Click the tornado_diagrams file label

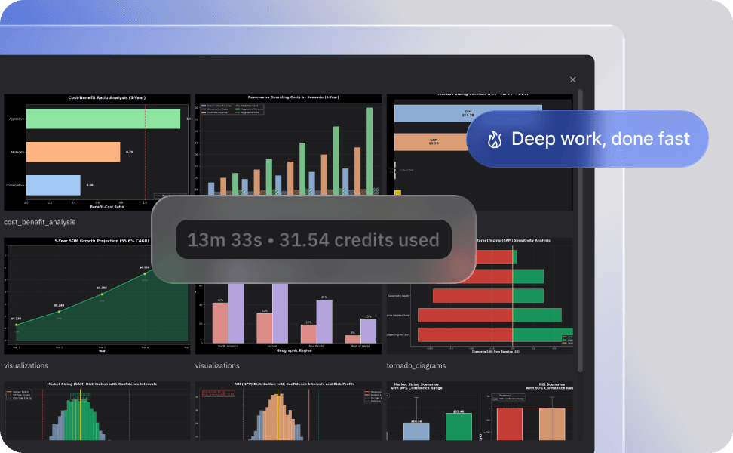point(416,365)
